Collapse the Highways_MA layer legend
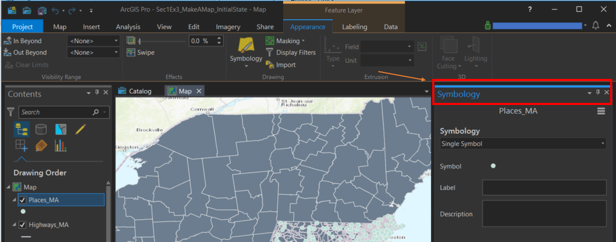The image size is (616, 242). [x=14, y=225]
